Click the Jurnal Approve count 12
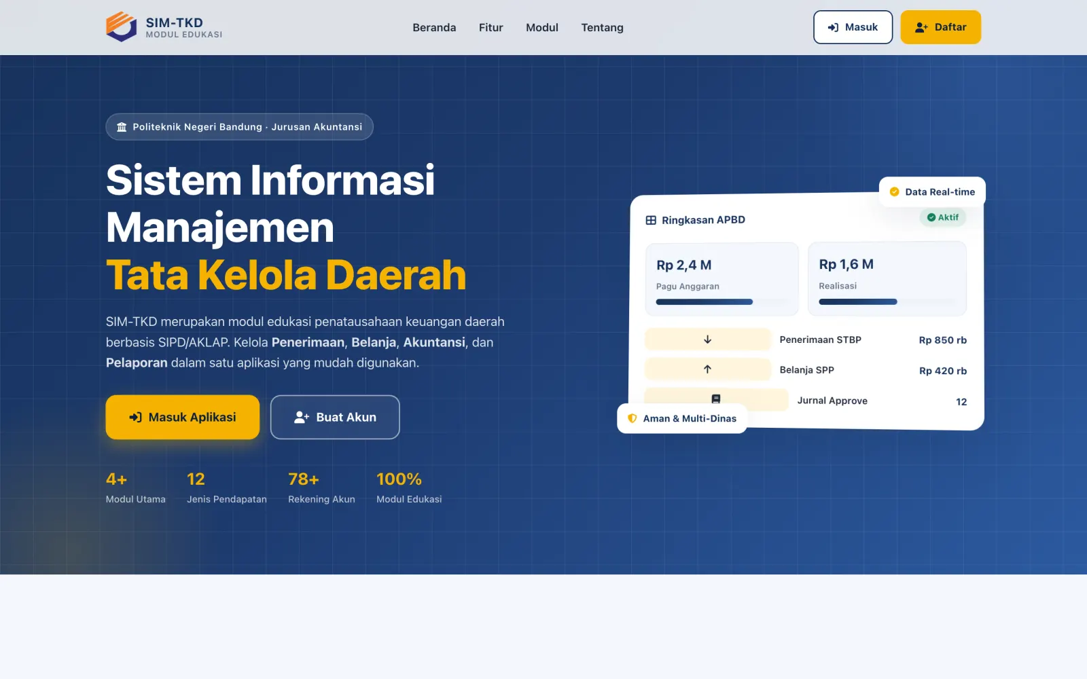Viewport: 1087px width, 679px height. [961, 402]
